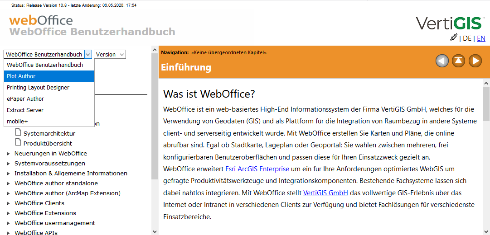Click the 'Was ist WebOffice?' heading
Image resolution: width=490 pixels, height=235 pixels.
tap(209, 94)
